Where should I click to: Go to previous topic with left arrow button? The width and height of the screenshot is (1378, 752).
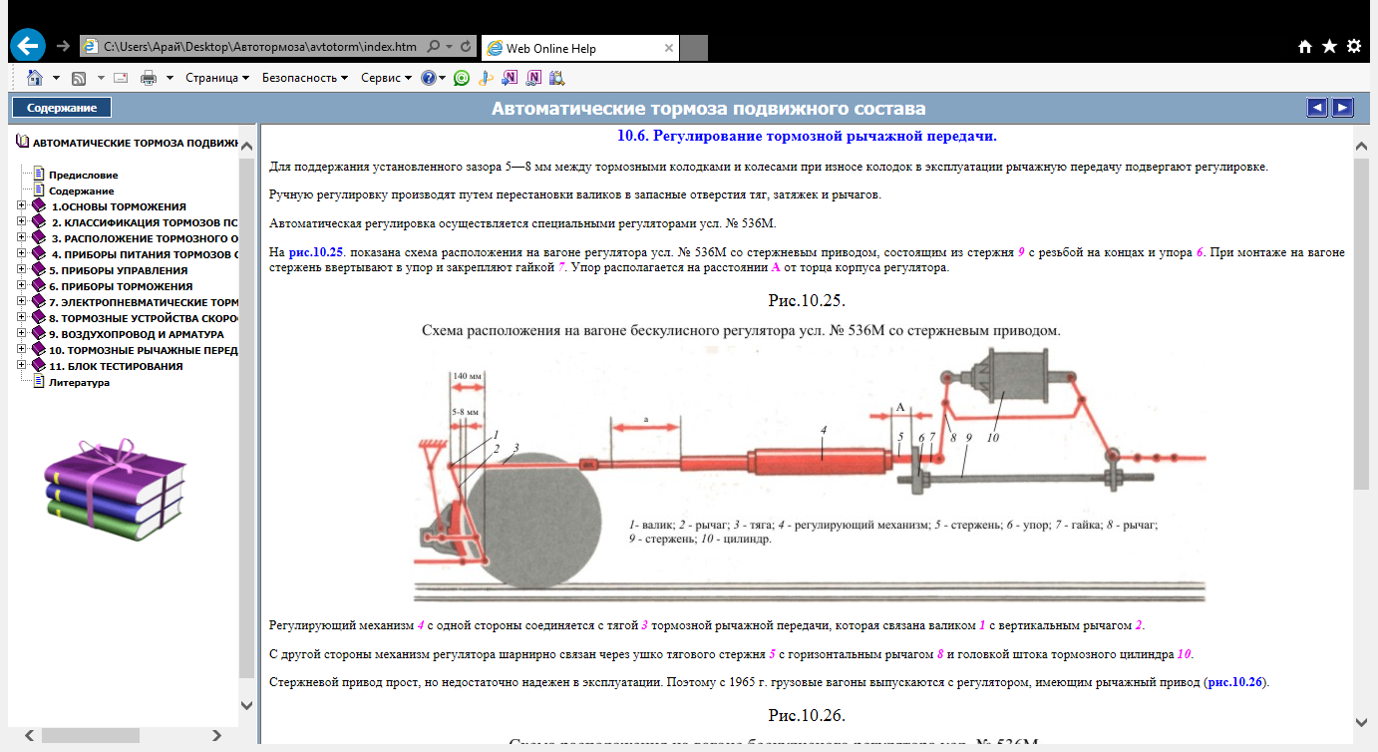click(x=1317, y=108)
